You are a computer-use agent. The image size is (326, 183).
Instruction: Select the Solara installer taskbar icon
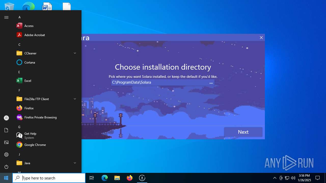[142, 178]
